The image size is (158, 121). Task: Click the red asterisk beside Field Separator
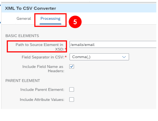(66, 57)
